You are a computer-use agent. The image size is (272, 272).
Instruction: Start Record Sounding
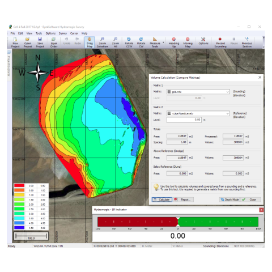[220, 42]
